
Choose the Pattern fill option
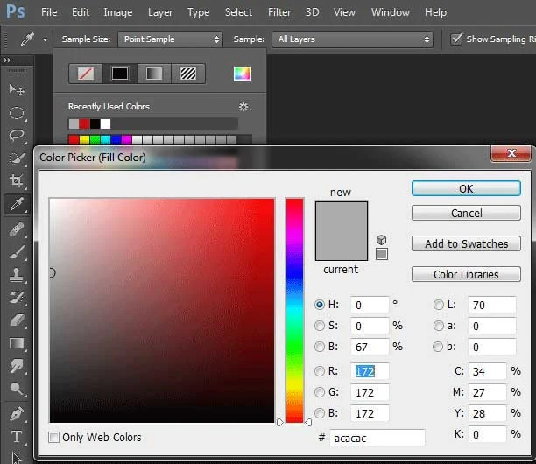coord(188,74)
